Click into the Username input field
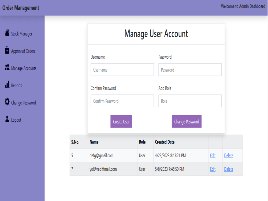The width and height of the screenshot is (268, 201). click(x=122, y=70)
